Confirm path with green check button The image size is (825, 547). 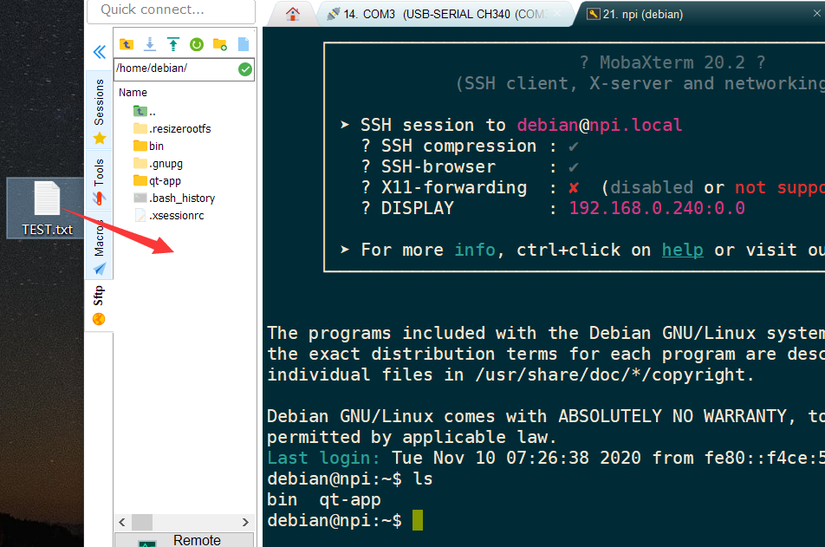tap(245, 69)
